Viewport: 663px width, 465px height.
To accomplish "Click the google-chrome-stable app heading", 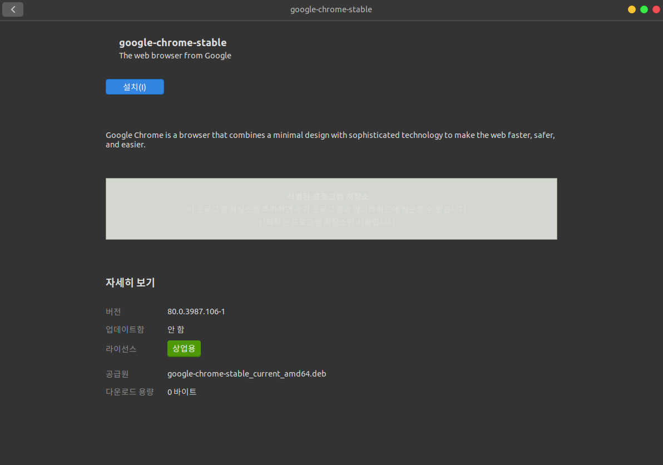I will pos(172,43).
